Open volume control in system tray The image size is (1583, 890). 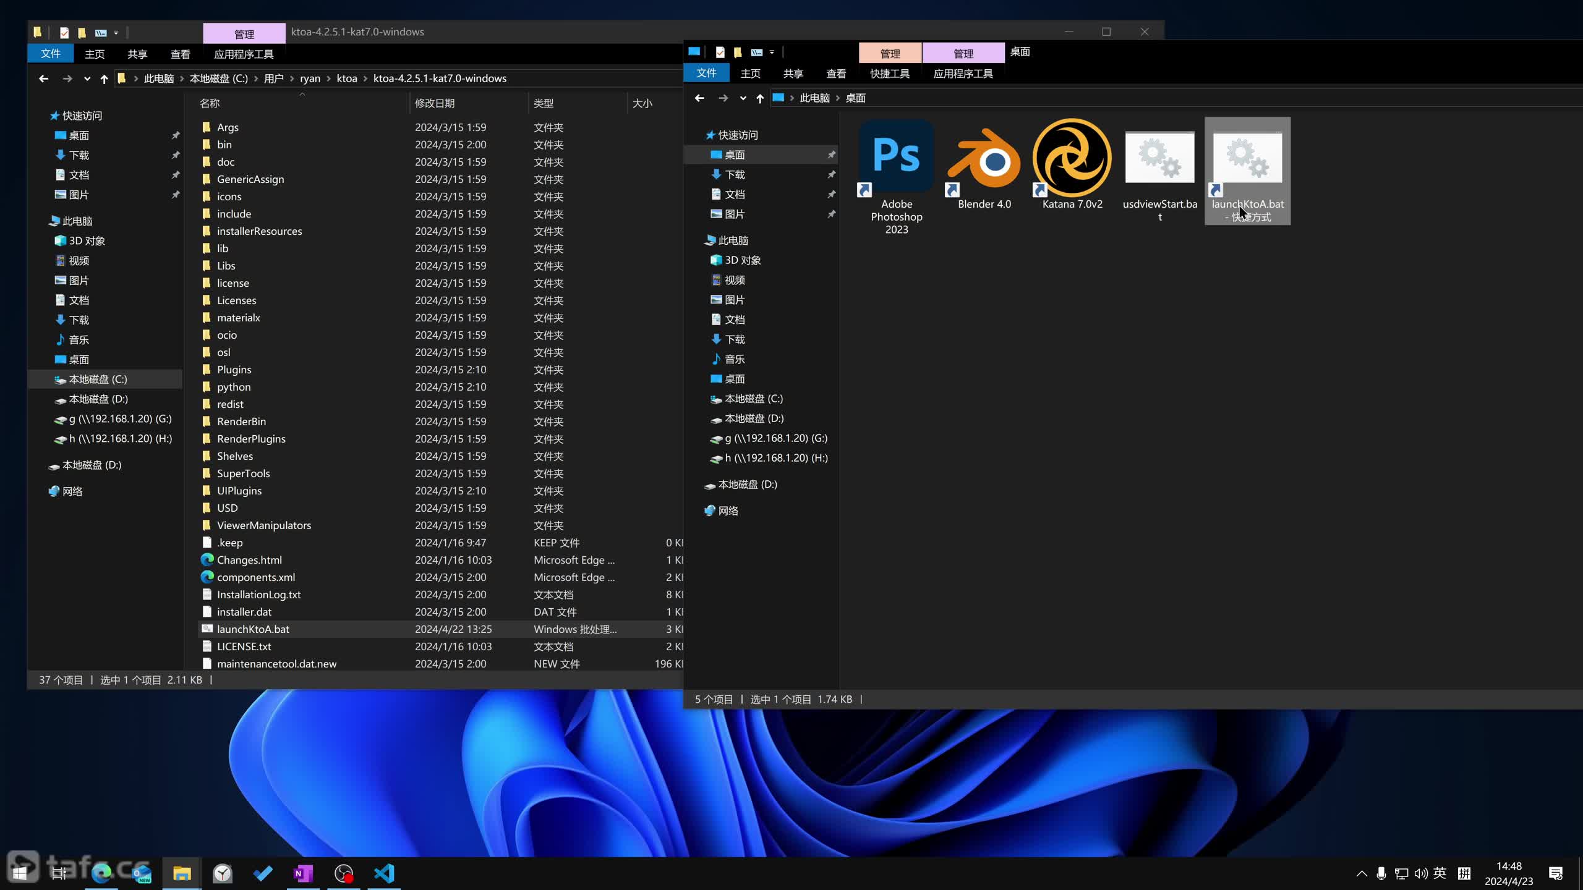pos(1421,873)
